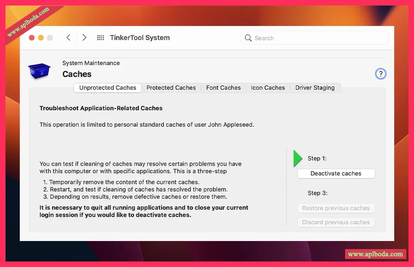This screenshot has width=414, height=267.
Task: Show the Icon Caches tab
Action: click(x=268, y=88)
